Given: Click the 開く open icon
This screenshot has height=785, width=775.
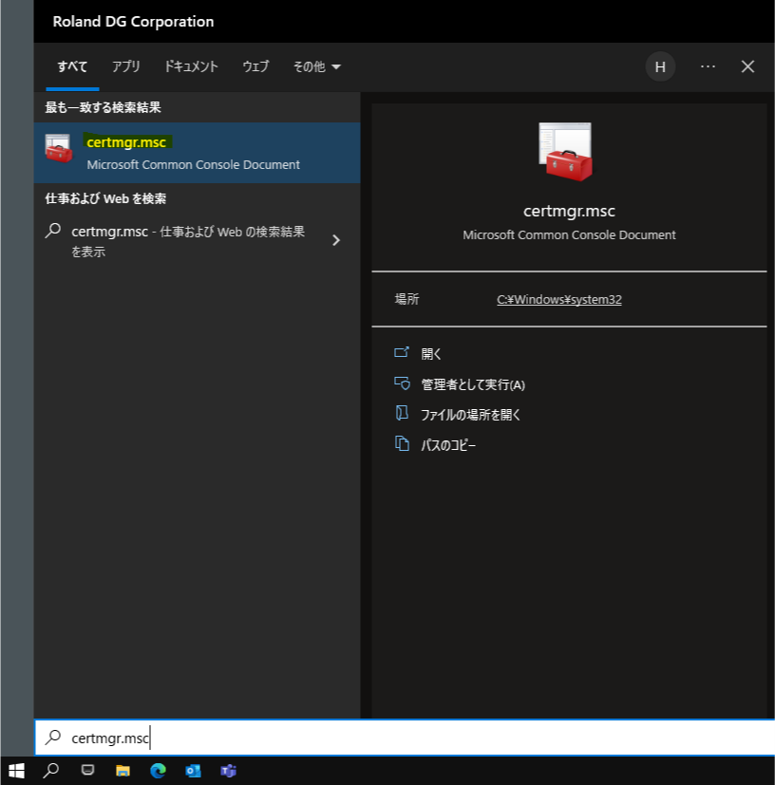Looking at the screenshot, I should coord(402,352).
